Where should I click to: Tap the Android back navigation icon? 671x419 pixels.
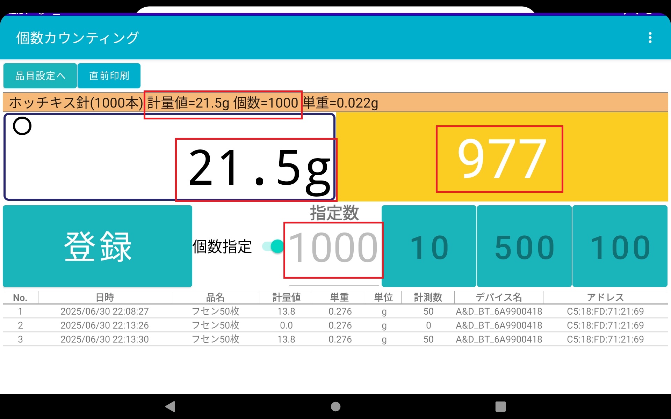170,406
